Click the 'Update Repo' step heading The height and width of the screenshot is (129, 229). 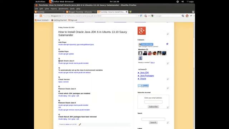coord(63,52)
